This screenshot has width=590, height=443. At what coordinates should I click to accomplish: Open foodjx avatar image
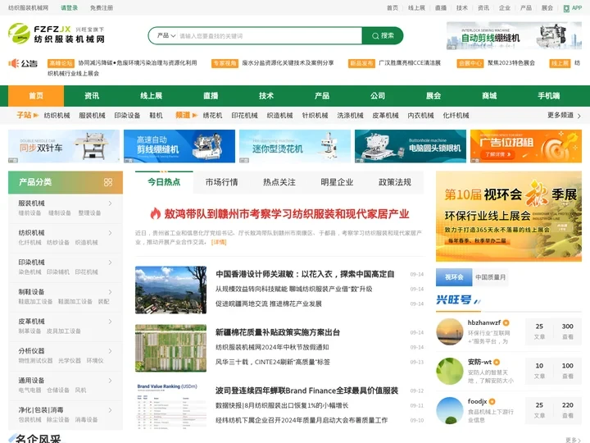[449, 410]
